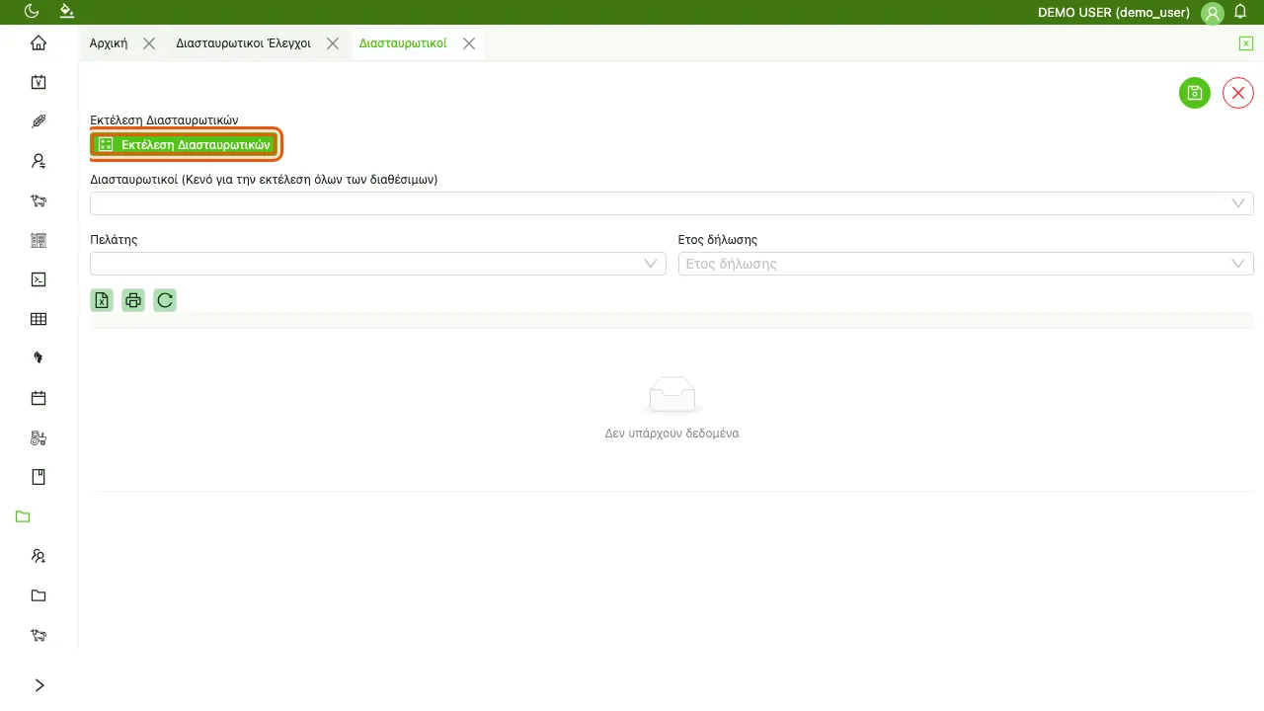Image resolution: width=1264 pixels, height=711 pixels.
Task: Switch to Διασταυρωτικοι Έλεγχοι tab
Action: click(243, 43)
